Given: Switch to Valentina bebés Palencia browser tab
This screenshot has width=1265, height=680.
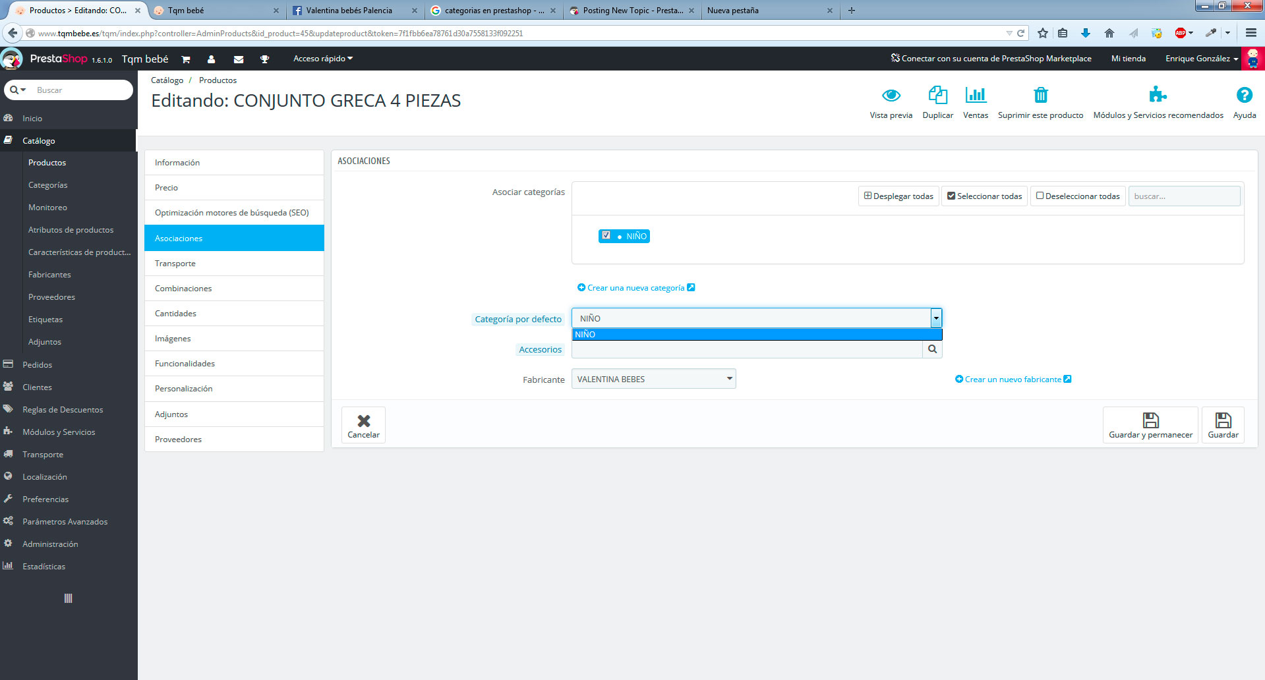Looking at the screenshot, I should [355, 11].
